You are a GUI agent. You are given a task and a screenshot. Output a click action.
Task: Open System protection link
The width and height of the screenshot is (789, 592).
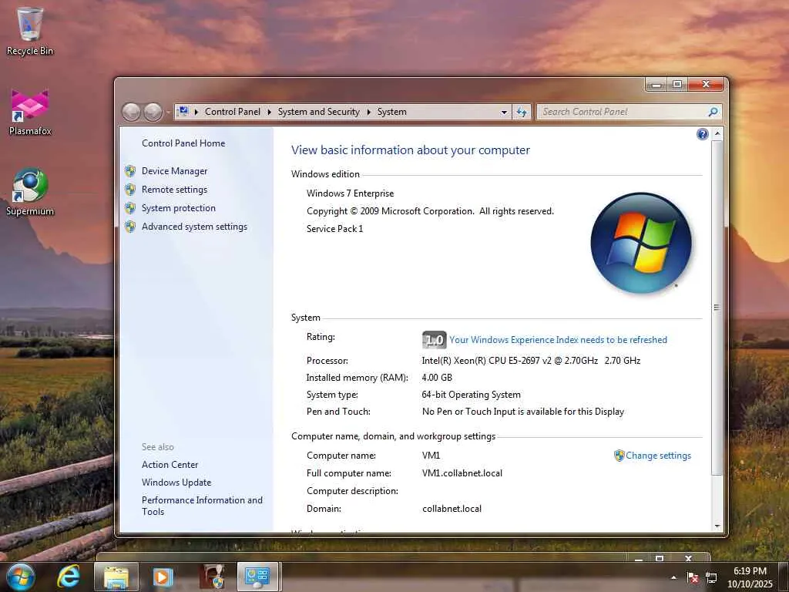click(x=178, y=208)
